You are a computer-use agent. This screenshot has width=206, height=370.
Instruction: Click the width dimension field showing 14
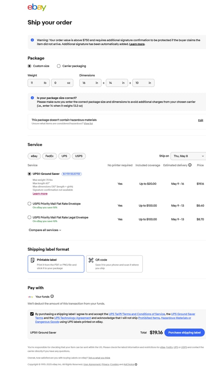(117, 83)
